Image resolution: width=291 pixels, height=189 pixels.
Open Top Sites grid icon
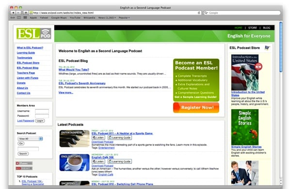pos(25,18)
